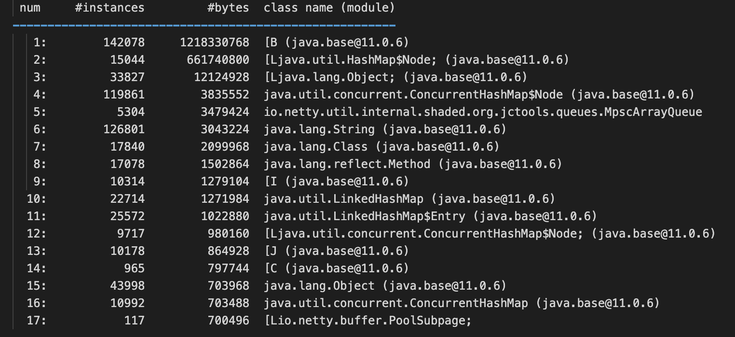This screenshot has height=337, width=735.
Task: Click the java.util.LinkedHashMap entry in row 10
Action: [409, 199]
